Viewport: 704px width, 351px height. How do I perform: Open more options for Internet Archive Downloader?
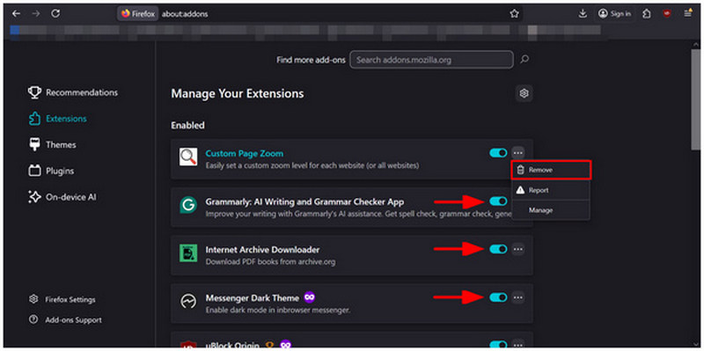(517, 249)
